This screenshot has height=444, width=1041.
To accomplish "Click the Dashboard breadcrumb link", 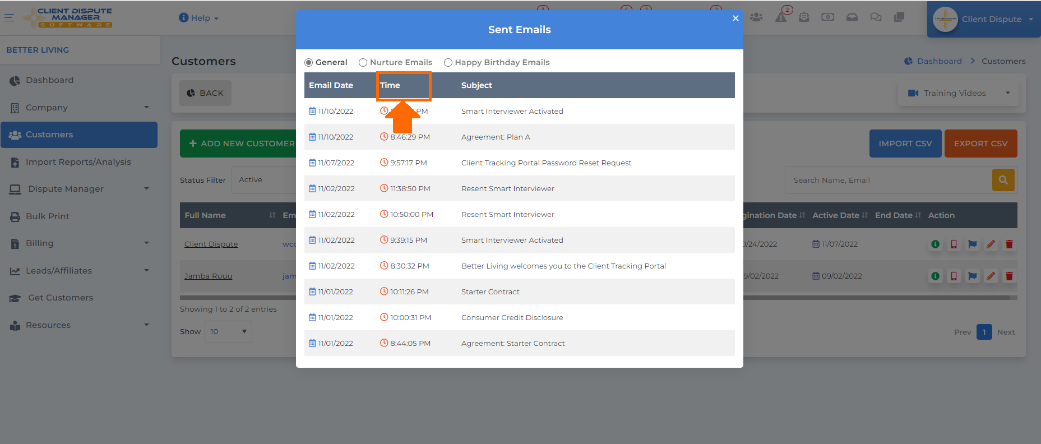I will coord(933,61).
